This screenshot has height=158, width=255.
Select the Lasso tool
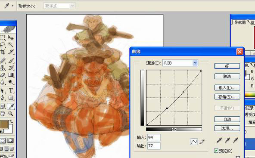[3, 44]
